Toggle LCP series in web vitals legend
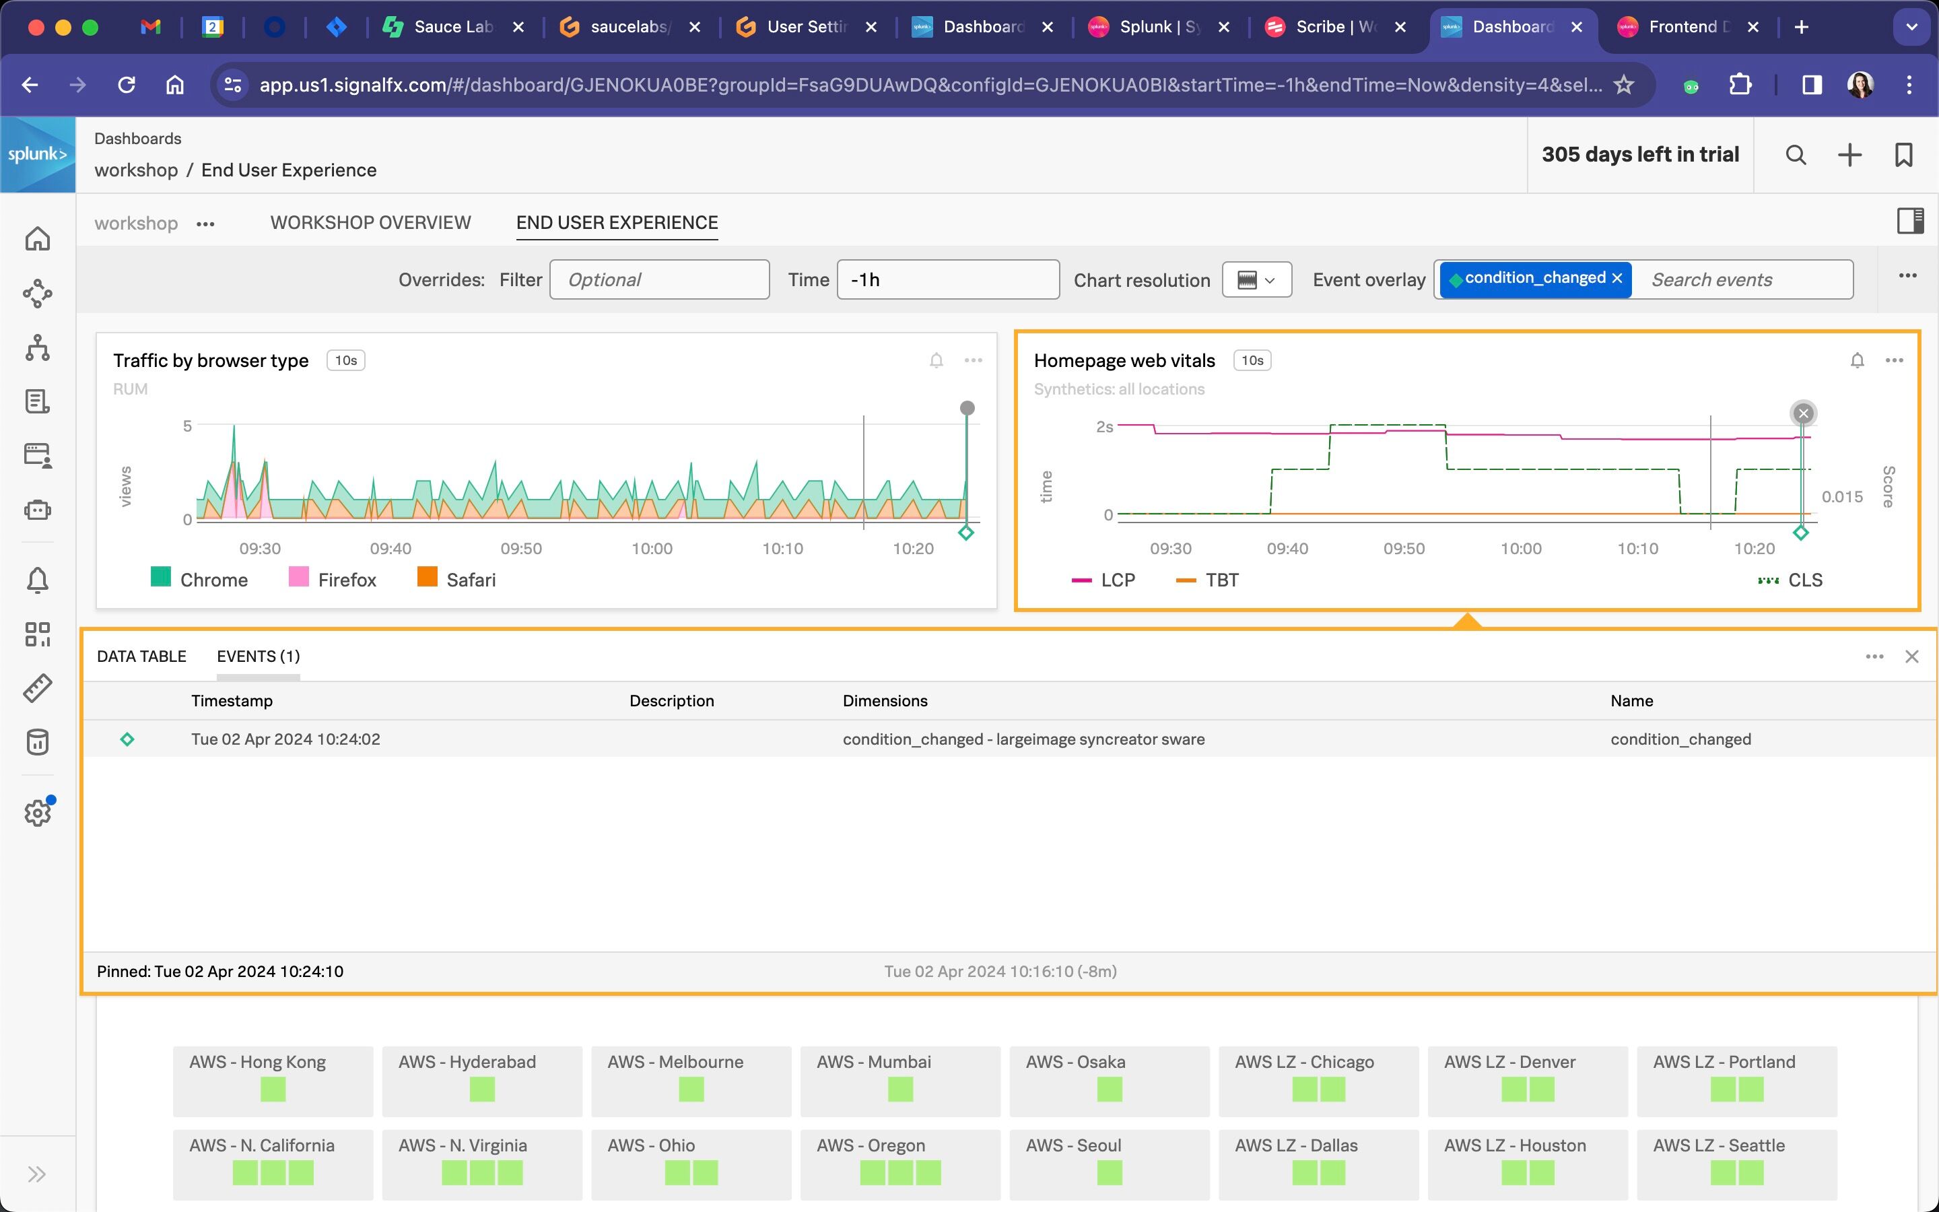1939x1212 pixels. 1103,580
